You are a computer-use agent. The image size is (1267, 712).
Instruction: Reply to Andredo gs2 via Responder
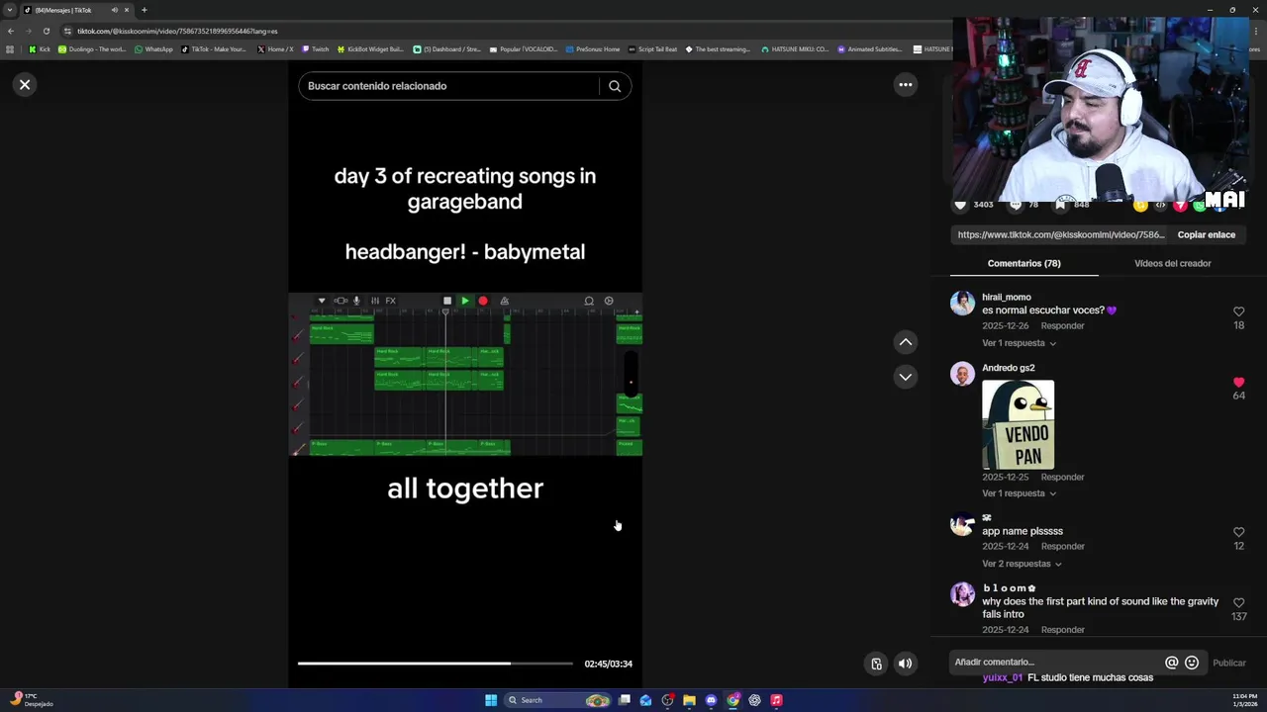point(1062,478)
